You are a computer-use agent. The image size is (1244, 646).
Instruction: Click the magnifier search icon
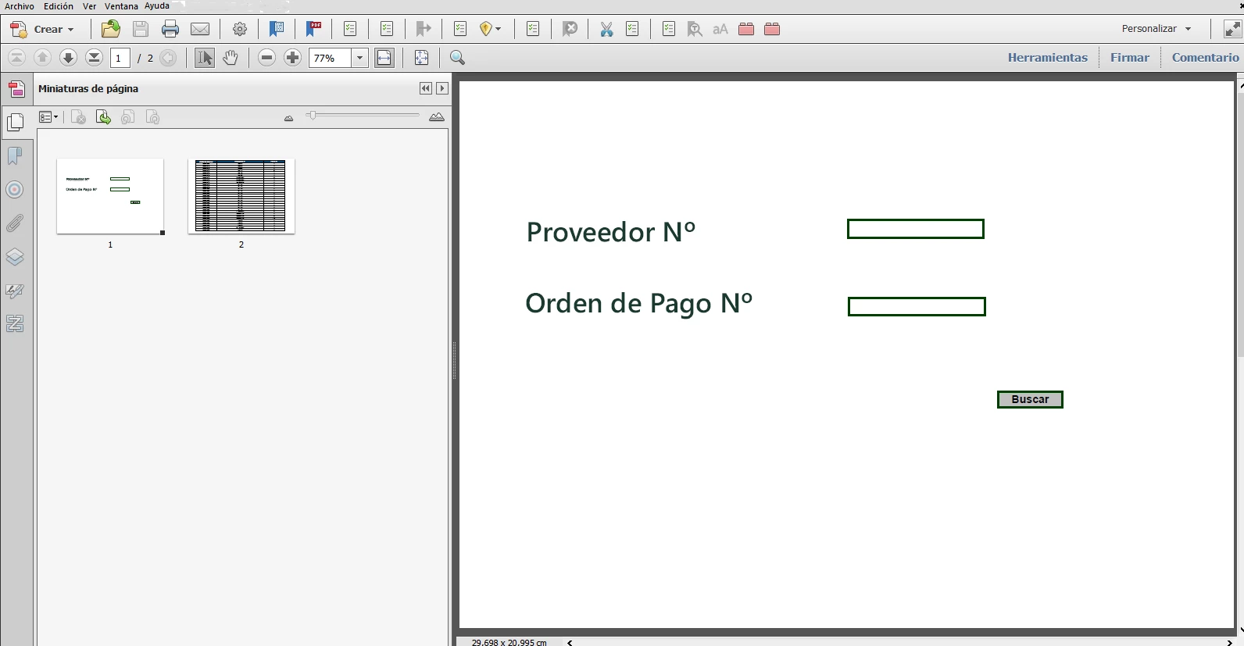point(458,57)
